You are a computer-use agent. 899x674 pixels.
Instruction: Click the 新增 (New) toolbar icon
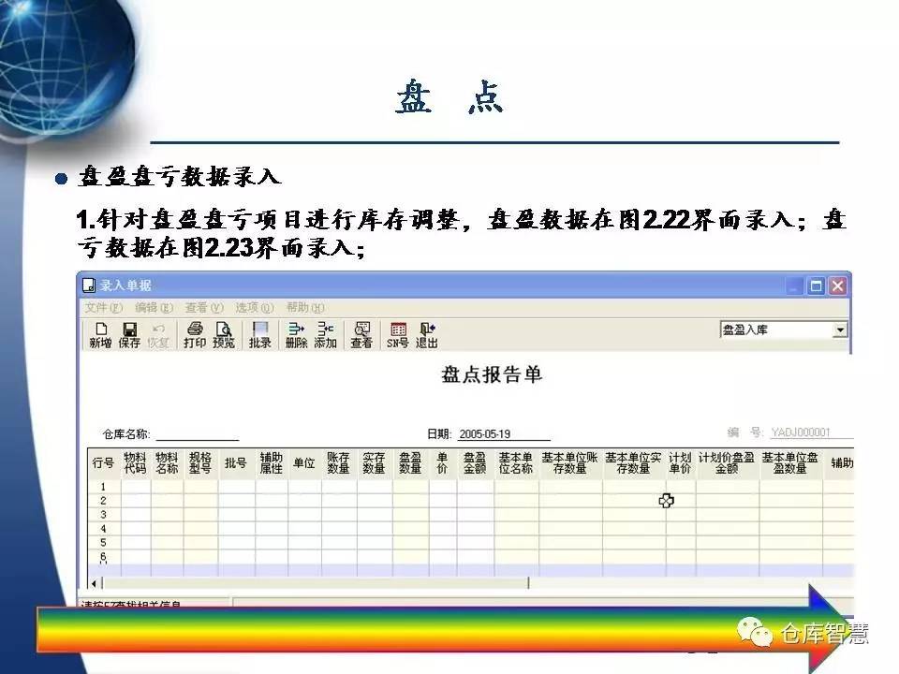tap(100, 334)
